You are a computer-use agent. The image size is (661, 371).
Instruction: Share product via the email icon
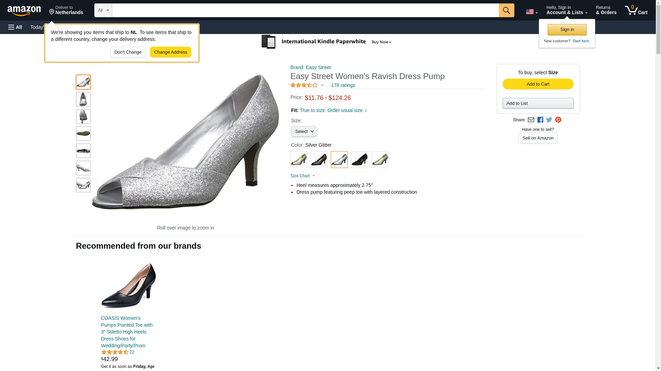(x=531, y=120)
